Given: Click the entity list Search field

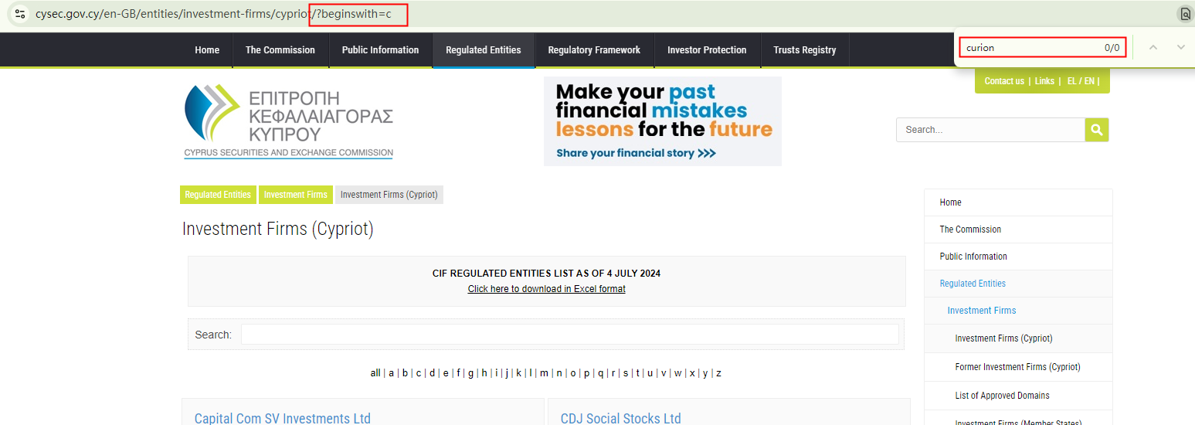Looking at the screenshot, I should (570, 335).
